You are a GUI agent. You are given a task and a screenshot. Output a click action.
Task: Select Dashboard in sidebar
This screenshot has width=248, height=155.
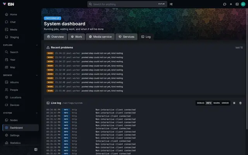[x=21, y=127]
